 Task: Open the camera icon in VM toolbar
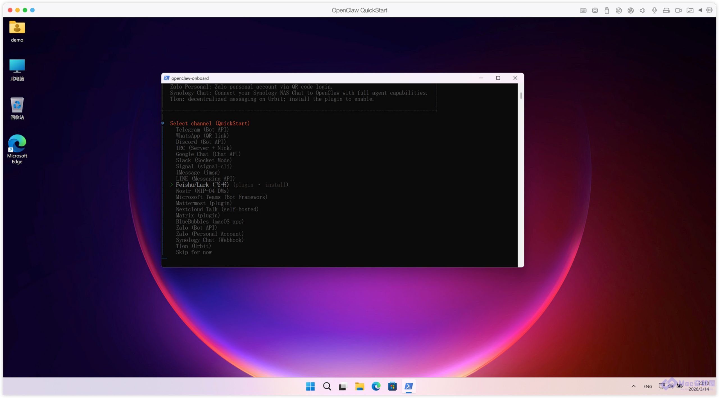tap(678, 10)
